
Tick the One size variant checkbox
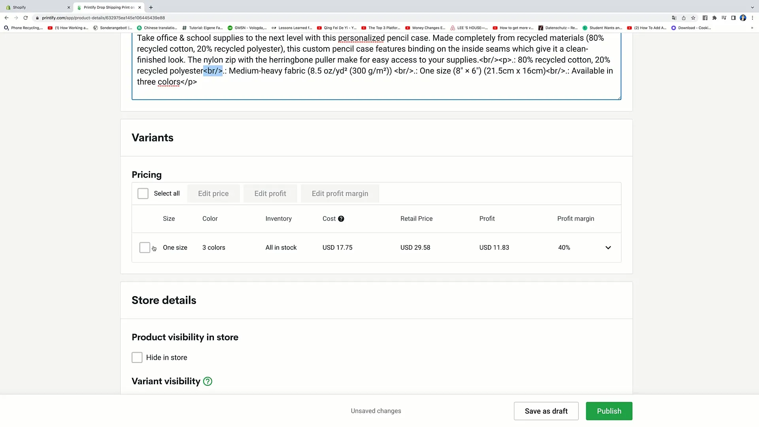[x=145, y=248]
